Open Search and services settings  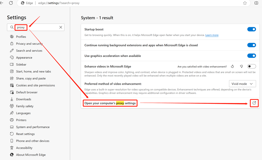tap(29, 51)
